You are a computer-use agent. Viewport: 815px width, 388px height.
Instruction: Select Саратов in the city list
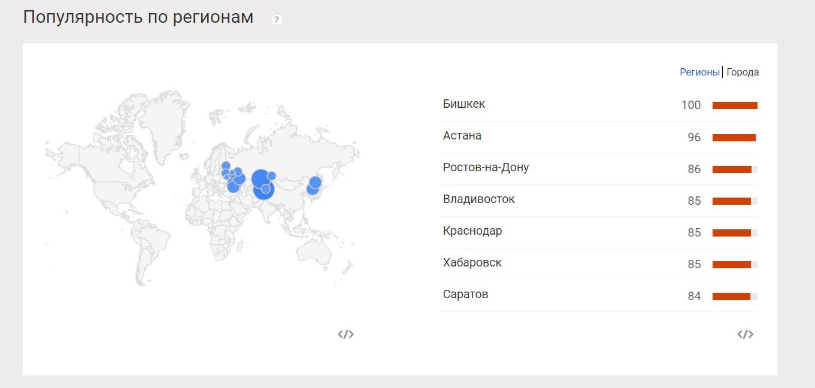tap(465, 295)
